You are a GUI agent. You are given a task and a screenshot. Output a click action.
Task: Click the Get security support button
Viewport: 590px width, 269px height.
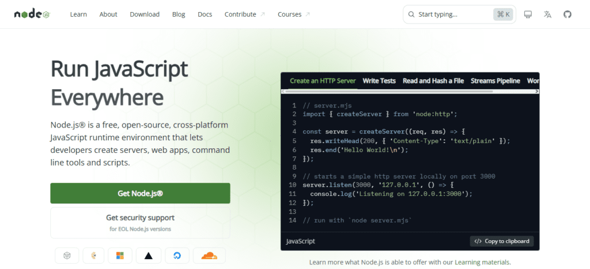[140, 223]
